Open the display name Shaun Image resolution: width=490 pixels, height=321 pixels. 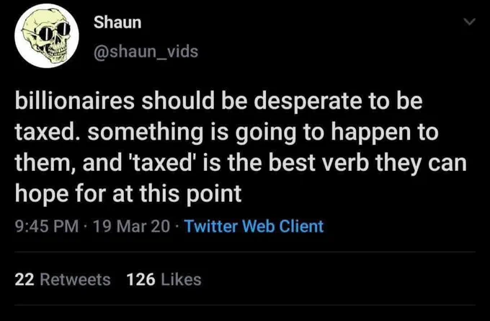point(117,22)
